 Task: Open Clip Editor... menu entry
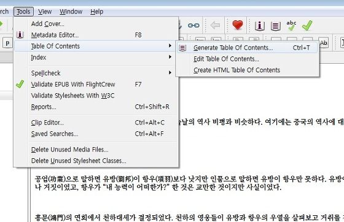click(x=96, y=123)
